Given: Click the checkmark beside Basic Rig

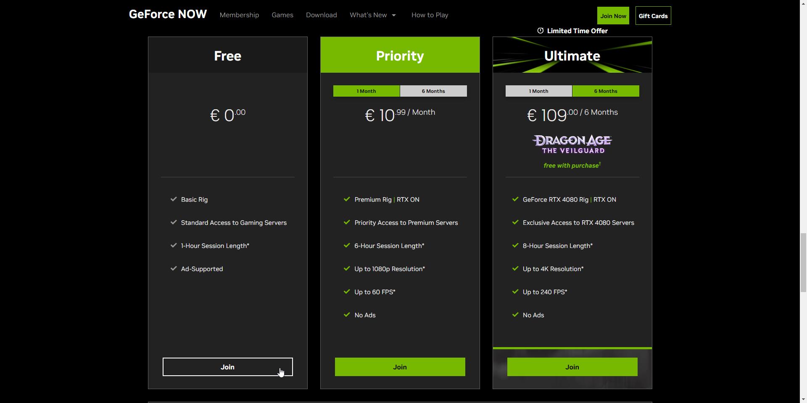Looking at the screenshot, I should tap(173, 199).
